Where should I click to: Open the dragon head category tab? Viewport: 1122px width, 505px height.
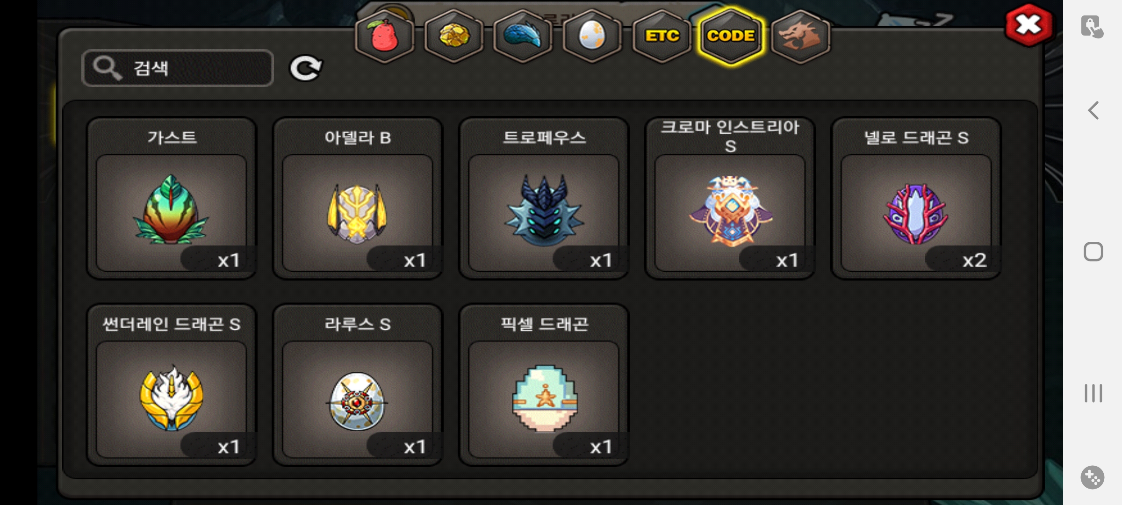coord(800,36)
